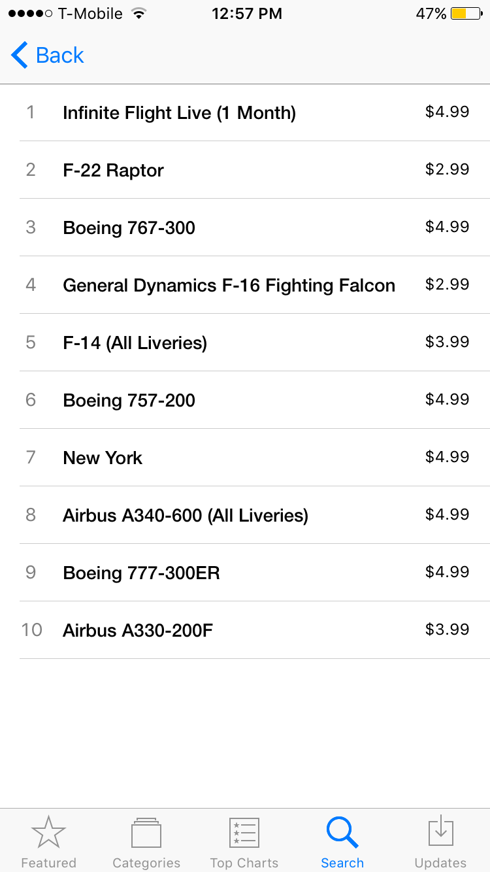Tap the battery indicator in status bar
Screen dimensions: 490x872
coord(466,14)
